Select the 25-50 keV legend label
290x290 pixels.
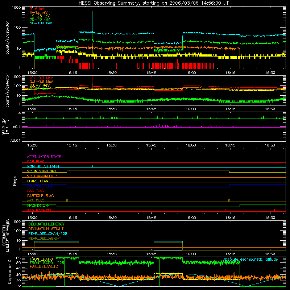[40, 20]
